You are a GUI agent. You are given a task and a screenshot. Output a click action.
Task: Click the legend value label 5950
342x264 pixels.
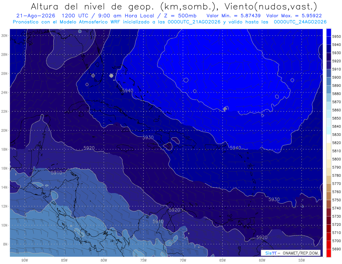(336, 36)
